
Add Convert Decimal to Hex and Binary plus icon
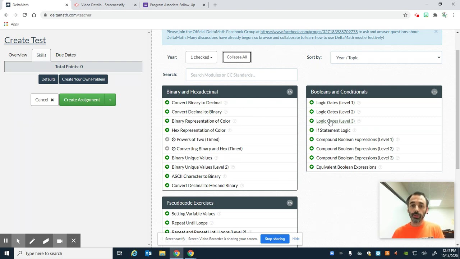pyautogui.click(x=167, y=185)
